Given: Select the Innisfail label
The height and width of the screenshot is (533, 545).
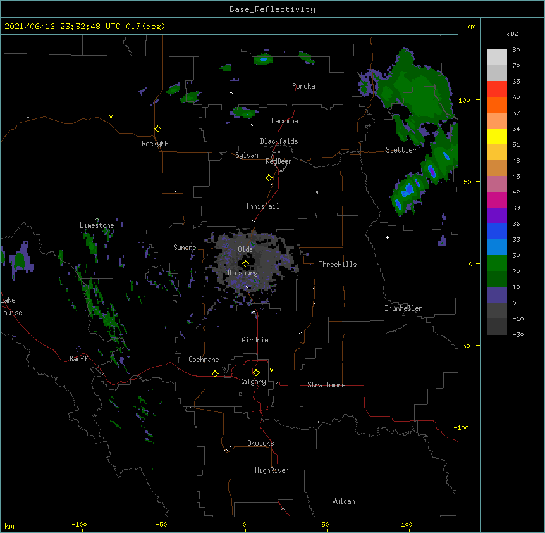Looking at the screenshot, I should click(x=262, y=206).
